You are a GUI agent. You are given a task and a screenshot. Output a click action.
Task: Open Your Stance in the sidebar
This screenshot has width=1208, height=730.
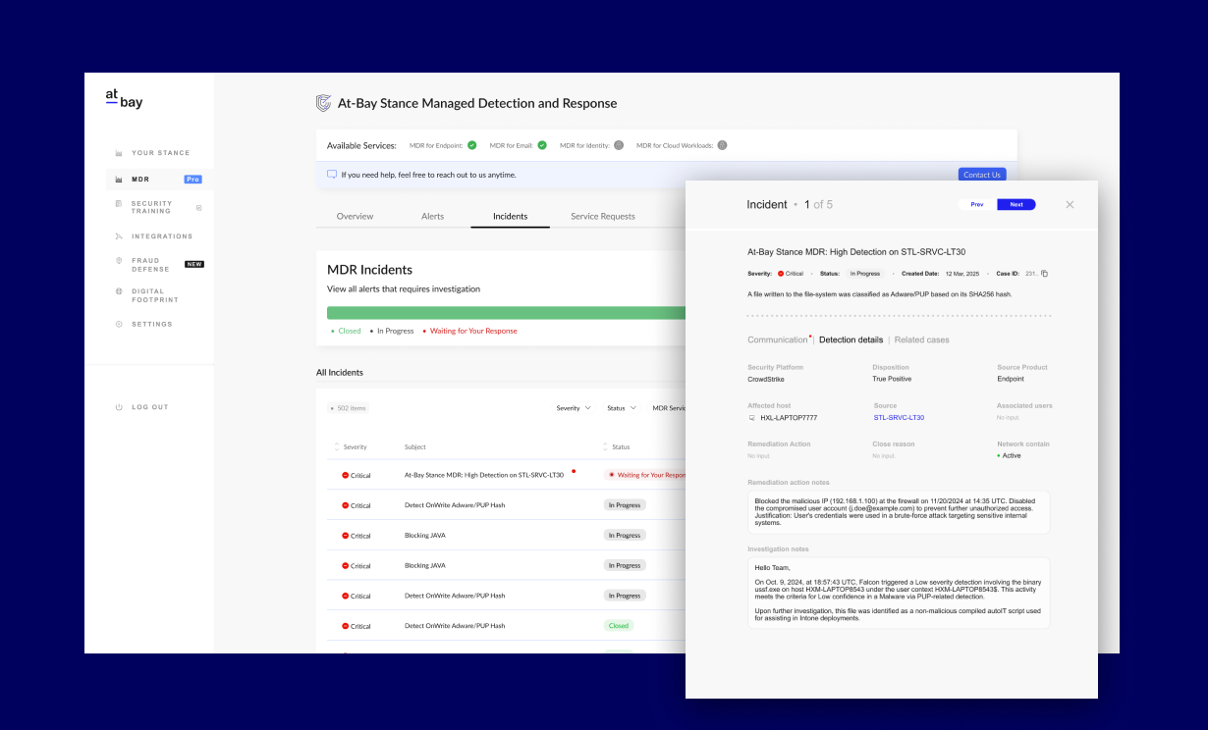(160, 153)
